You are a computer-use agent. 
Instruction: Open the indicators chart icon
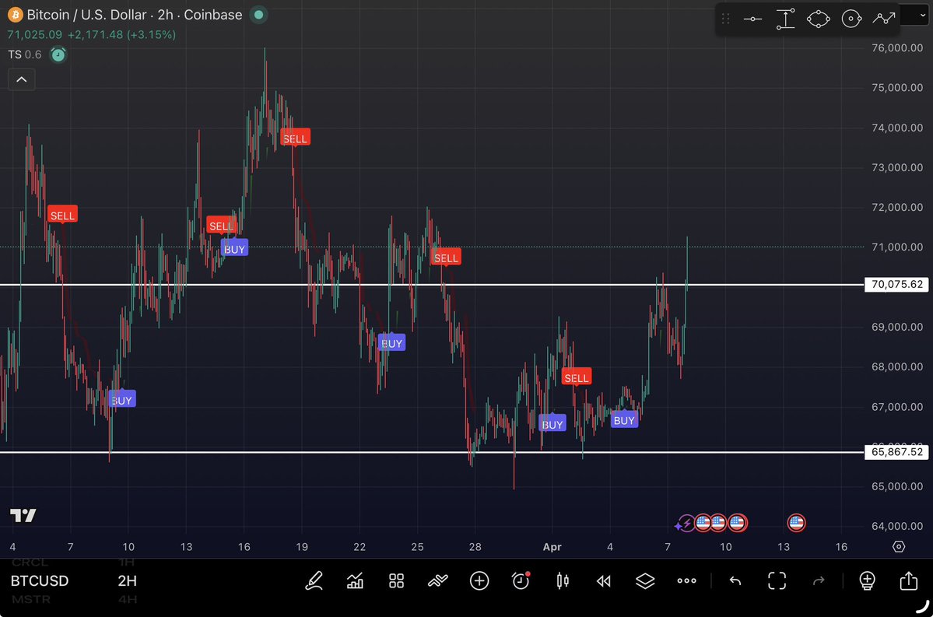(356, 580)
